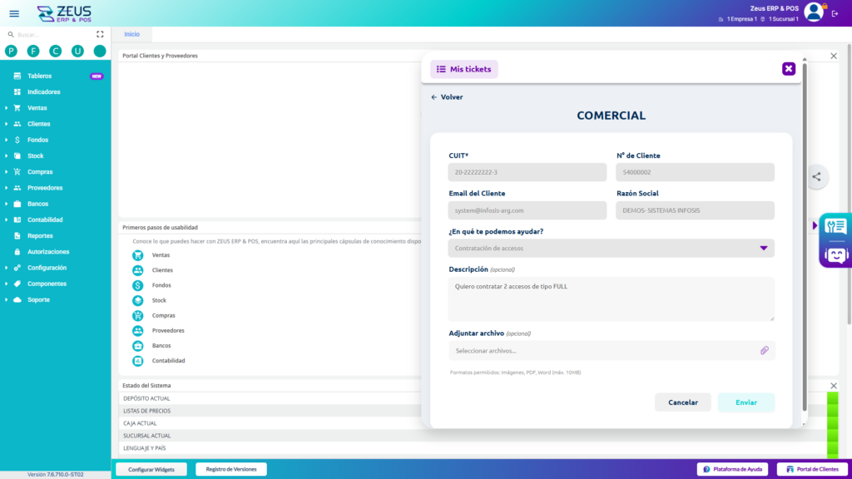Switch to the Inicio tab
Screen dimensions: 852x479
pos(131,34)
